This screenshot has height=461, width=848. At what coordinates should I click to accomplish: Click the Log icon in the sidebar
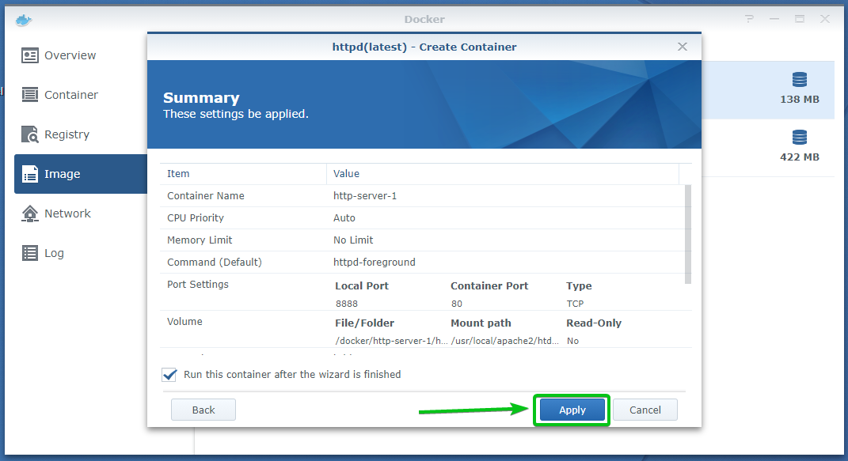(30, 253)
